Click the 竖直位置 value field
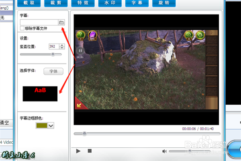 pyautogui.click(x=54, y=46)
